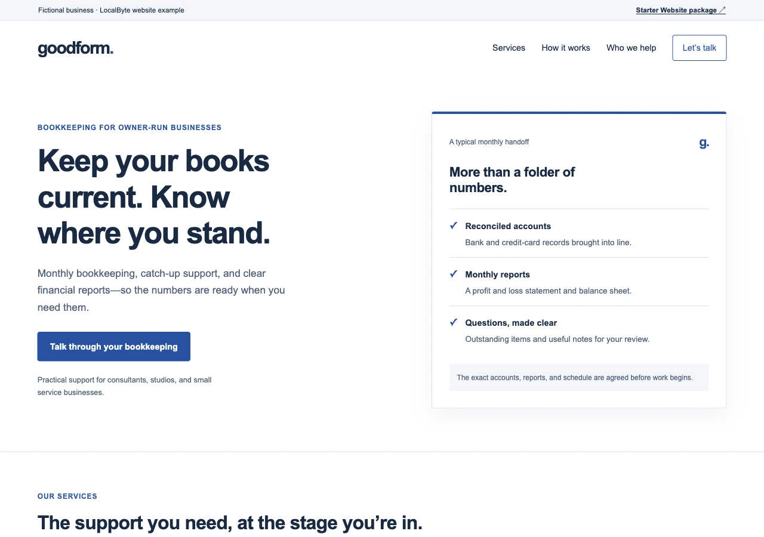764x537 pixels.
Task: Click the goodform logo
Action: click(x=75, y=48)
